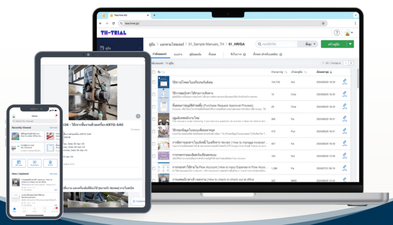393x225 pixels.
Task: Tick the select-all checkbox in table header
Action: [154, 72]
